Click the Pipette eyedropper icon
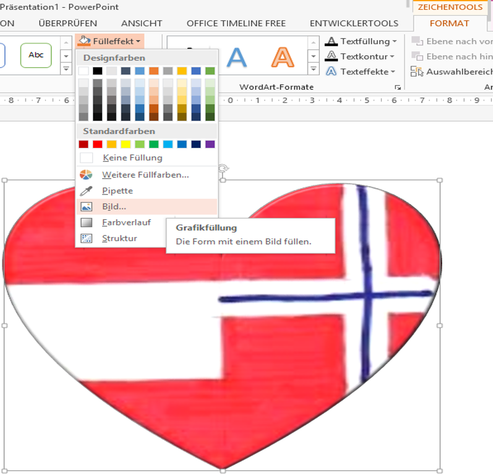Viewport: 493px width, 475px height. click(x=86, y=191)
